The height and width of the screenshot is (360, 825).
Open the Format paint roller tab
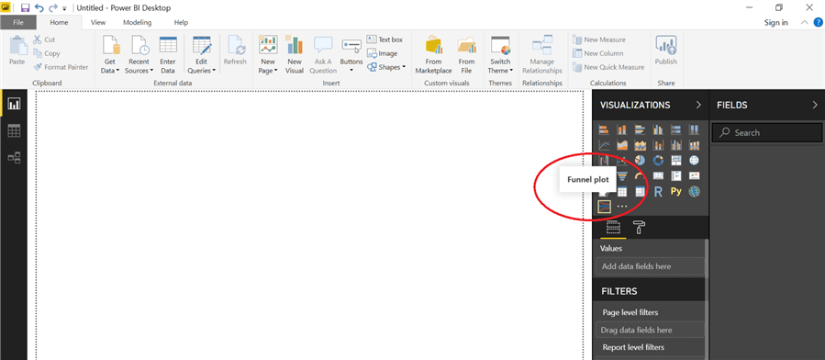coord(640,228)
